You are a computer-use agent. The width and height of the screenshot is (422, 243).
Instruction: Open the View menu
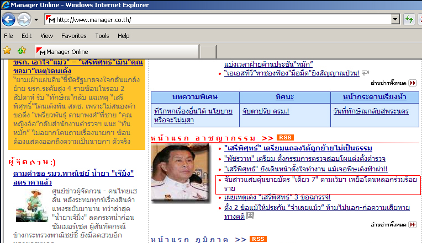[46, 36]
